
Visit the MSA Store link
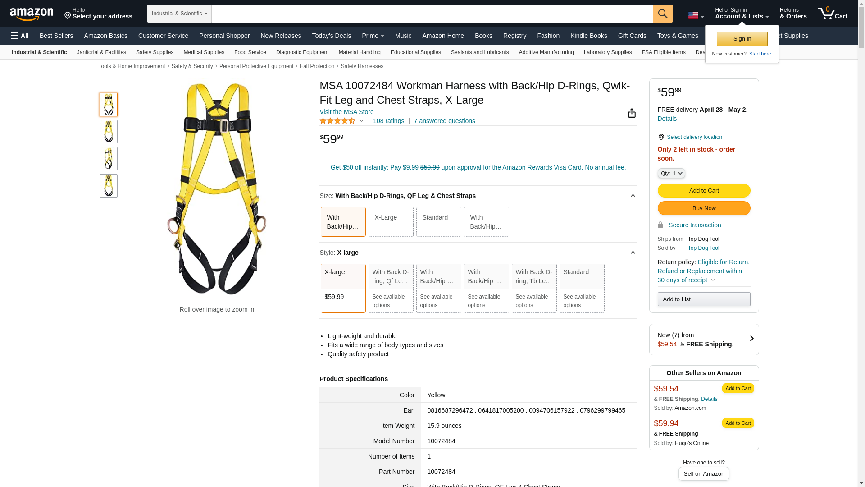click(346, 112)
